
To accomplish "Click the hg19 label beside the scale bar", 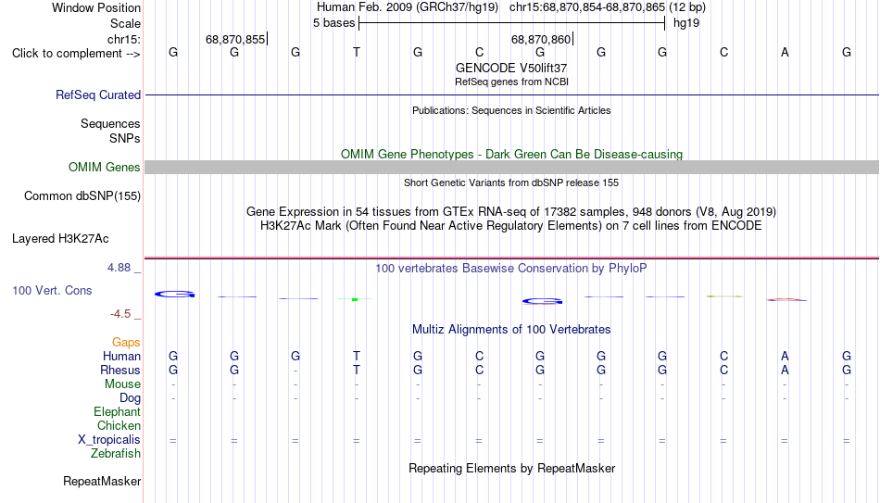I will point(686,23).
